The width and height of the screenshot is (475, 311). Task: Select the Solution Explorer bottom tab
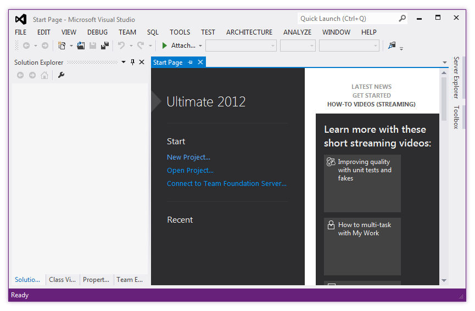coord(27,280)
